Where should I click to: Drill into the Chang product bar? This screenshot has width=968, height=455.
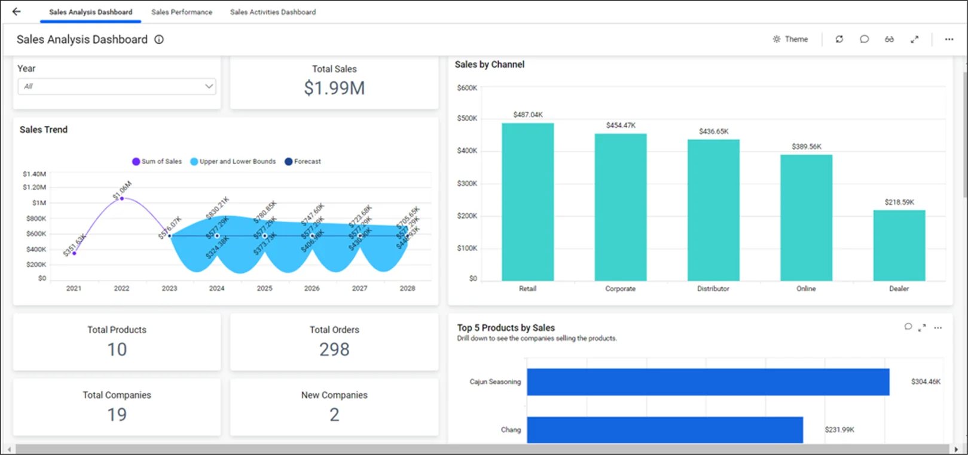point(665,430)
